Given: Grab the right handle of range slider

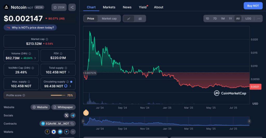Looking at the screenshot, I should [x=249, y=121].
